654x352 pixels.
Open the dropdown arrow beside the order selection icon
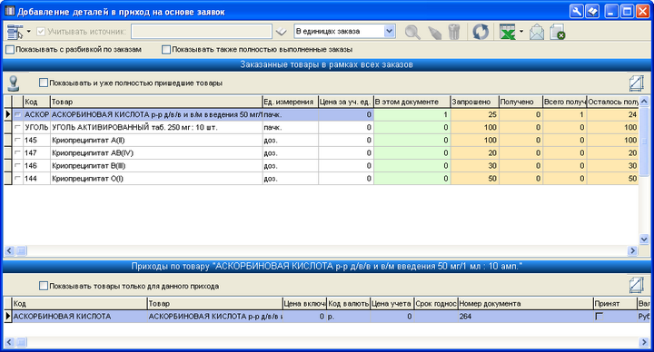coord(29,32)
